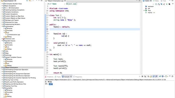Open the Properties tab
Image resolution: width=175 pixels, height=98 pixels.
(78, 77)
